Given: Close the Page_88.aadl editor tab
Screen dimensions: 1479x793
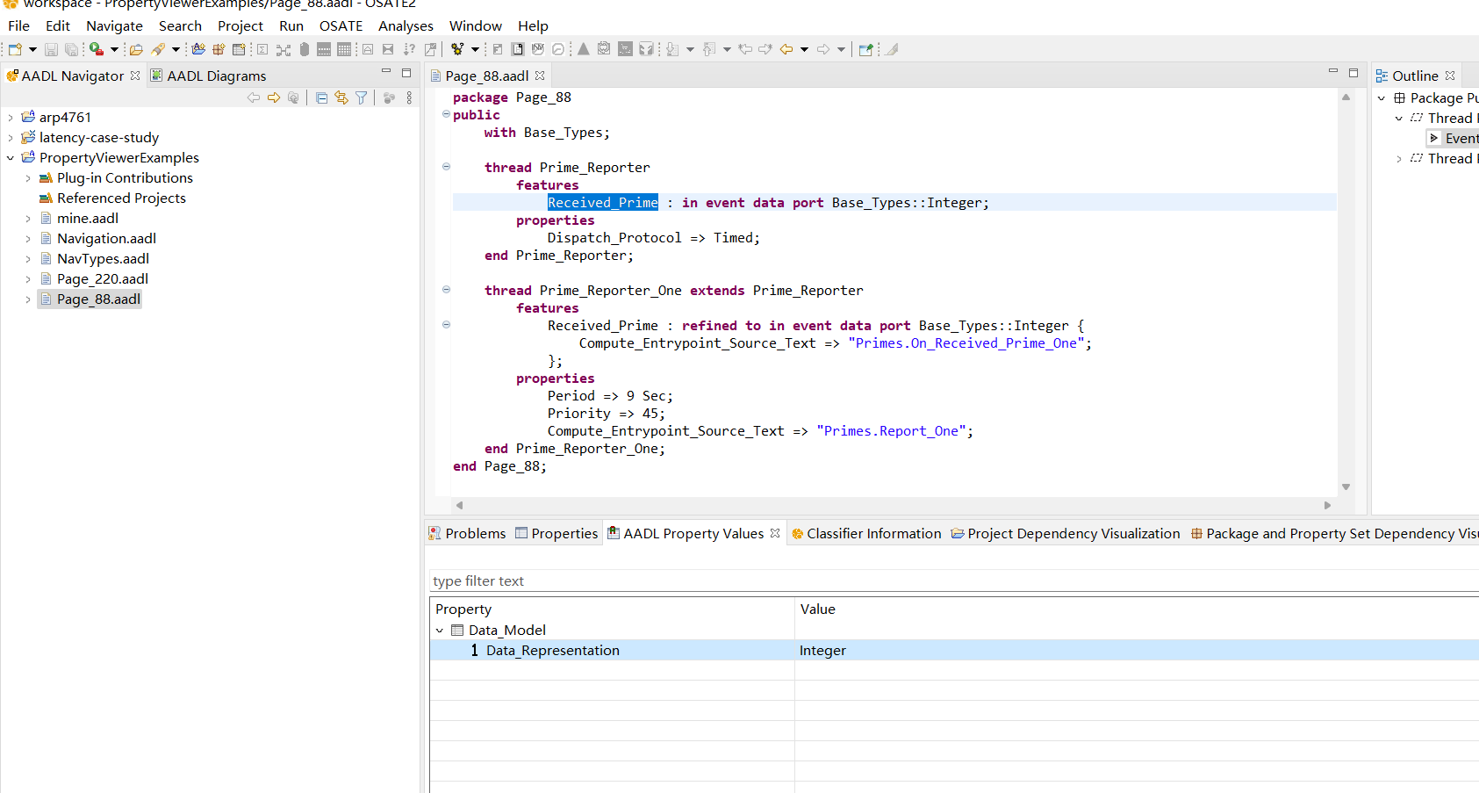Looking at the screenshot, I should pyautogui.click(x=540, y=76).
